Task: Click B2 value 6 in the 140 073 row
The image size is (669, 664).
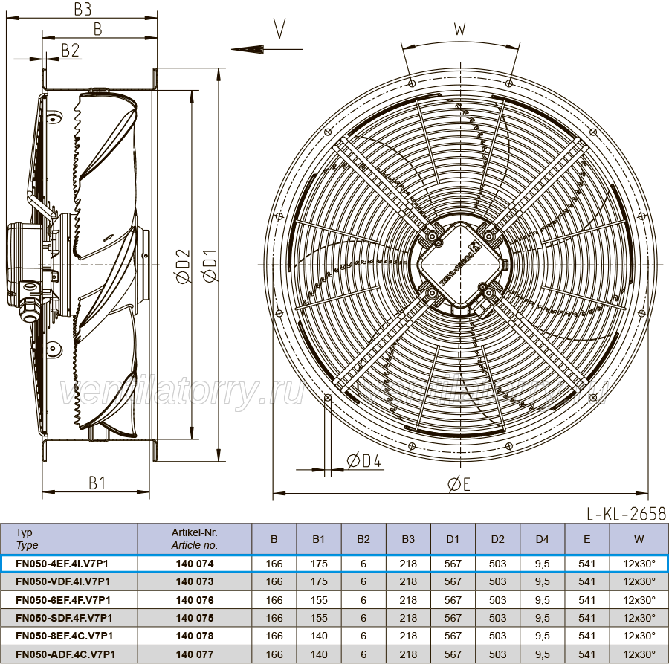Action: (x=363, y=581)
